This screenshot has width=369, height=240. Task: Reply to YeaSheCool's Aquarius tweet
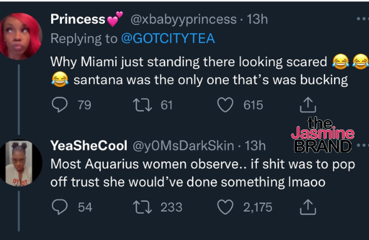click(60, 207)
